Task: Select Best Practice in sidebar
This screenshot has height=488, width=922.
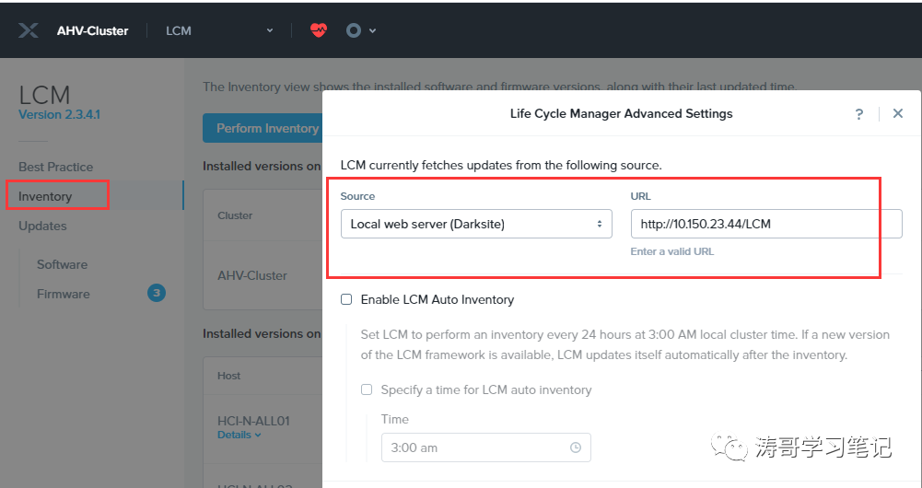Action: pos(56,167)
